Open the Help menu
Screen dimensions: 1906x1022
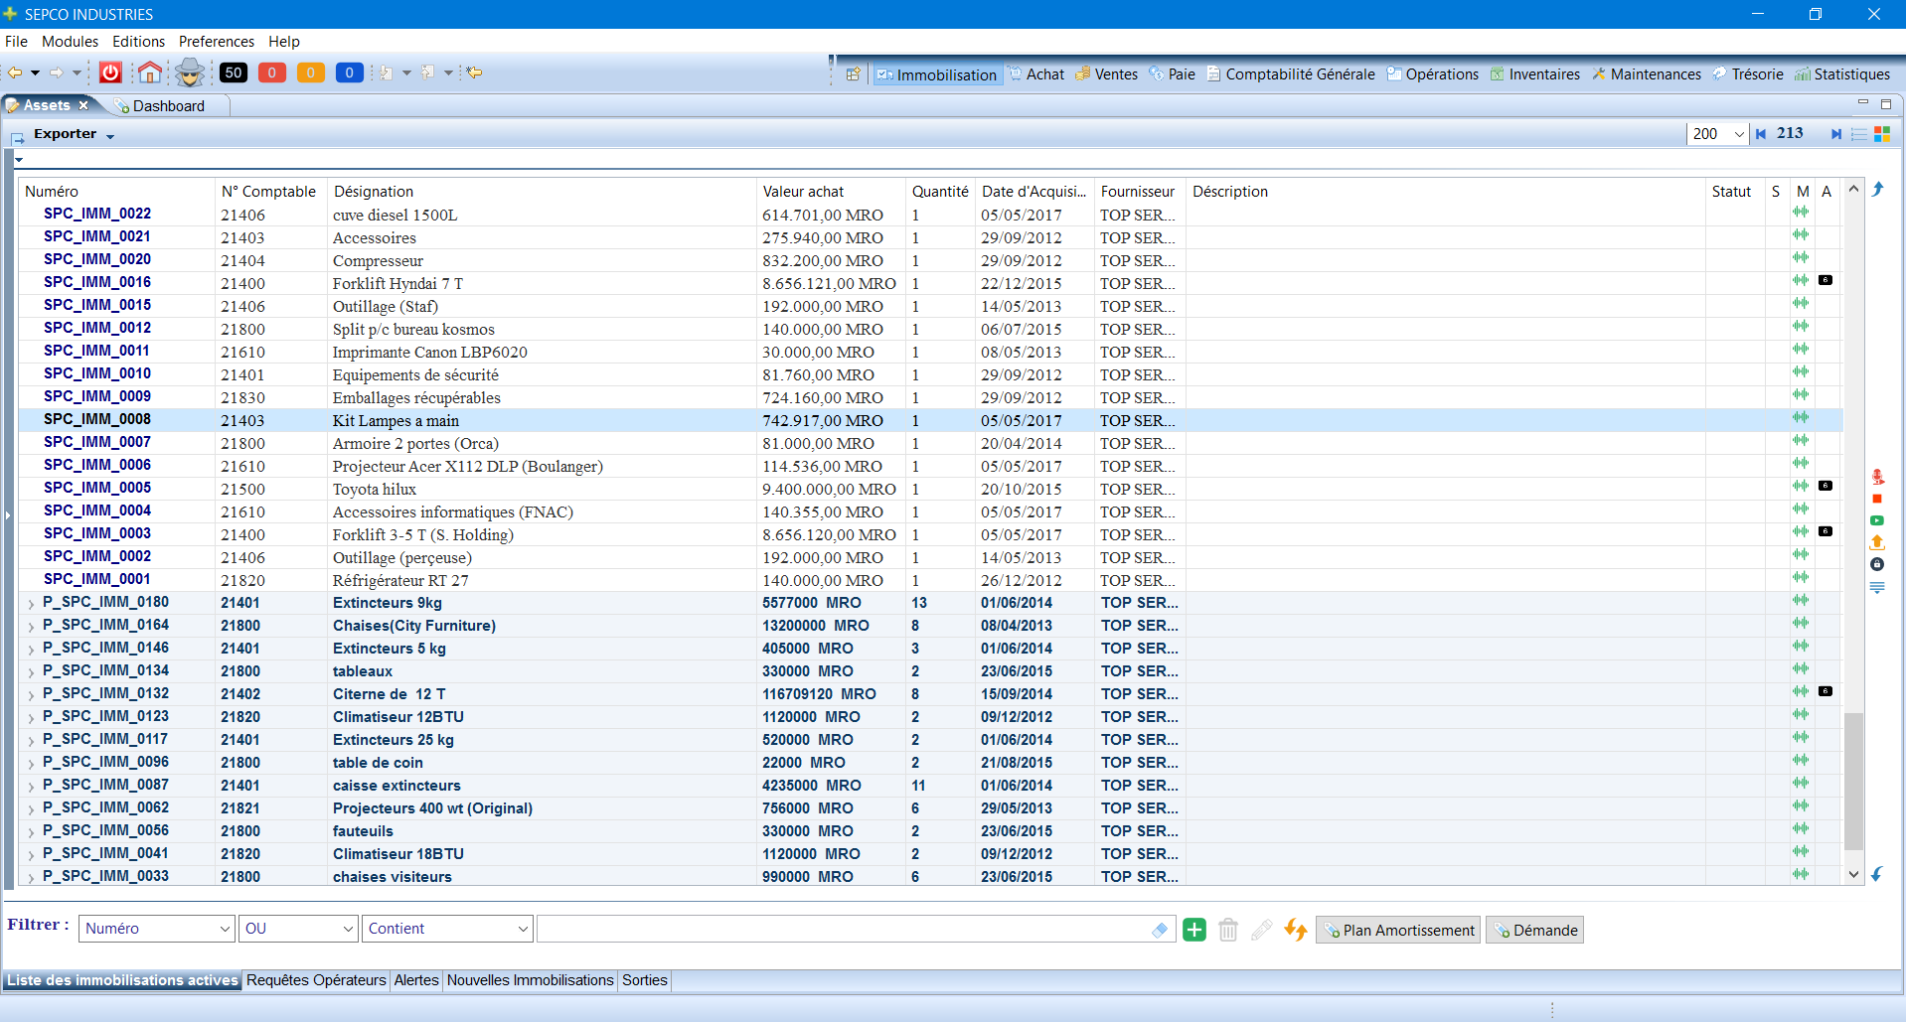(x=283, y=42)
